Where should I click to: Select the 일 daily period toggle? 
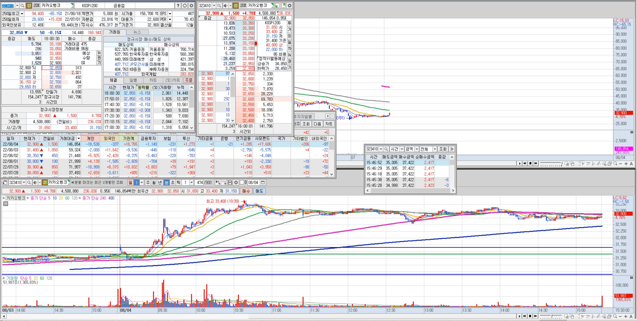click(x=130, y=182)
